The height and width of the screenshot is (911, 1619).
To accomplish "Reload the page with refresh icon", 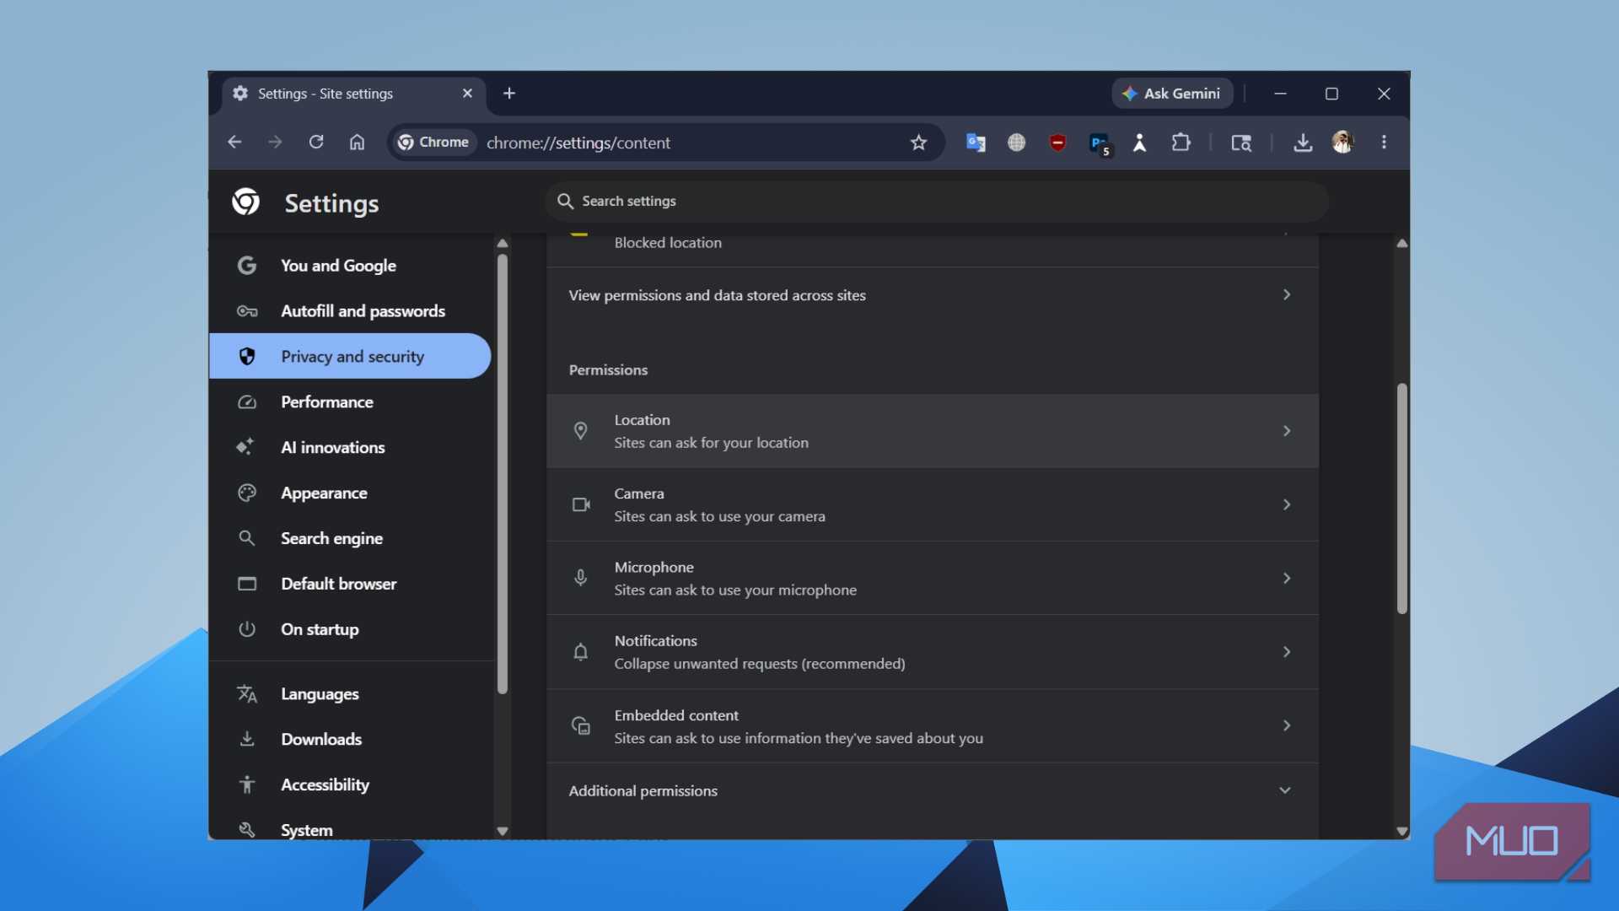I will tap(316, 143).
